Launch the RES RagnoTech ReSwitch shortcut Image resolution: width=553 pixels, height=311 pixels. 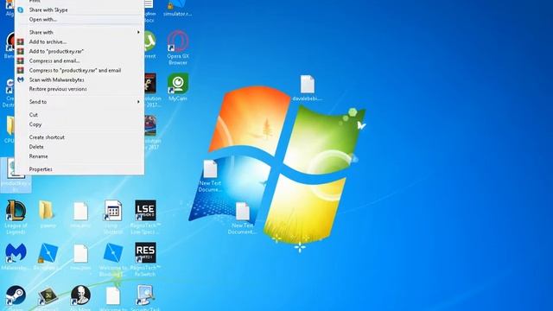pos(145,259)
